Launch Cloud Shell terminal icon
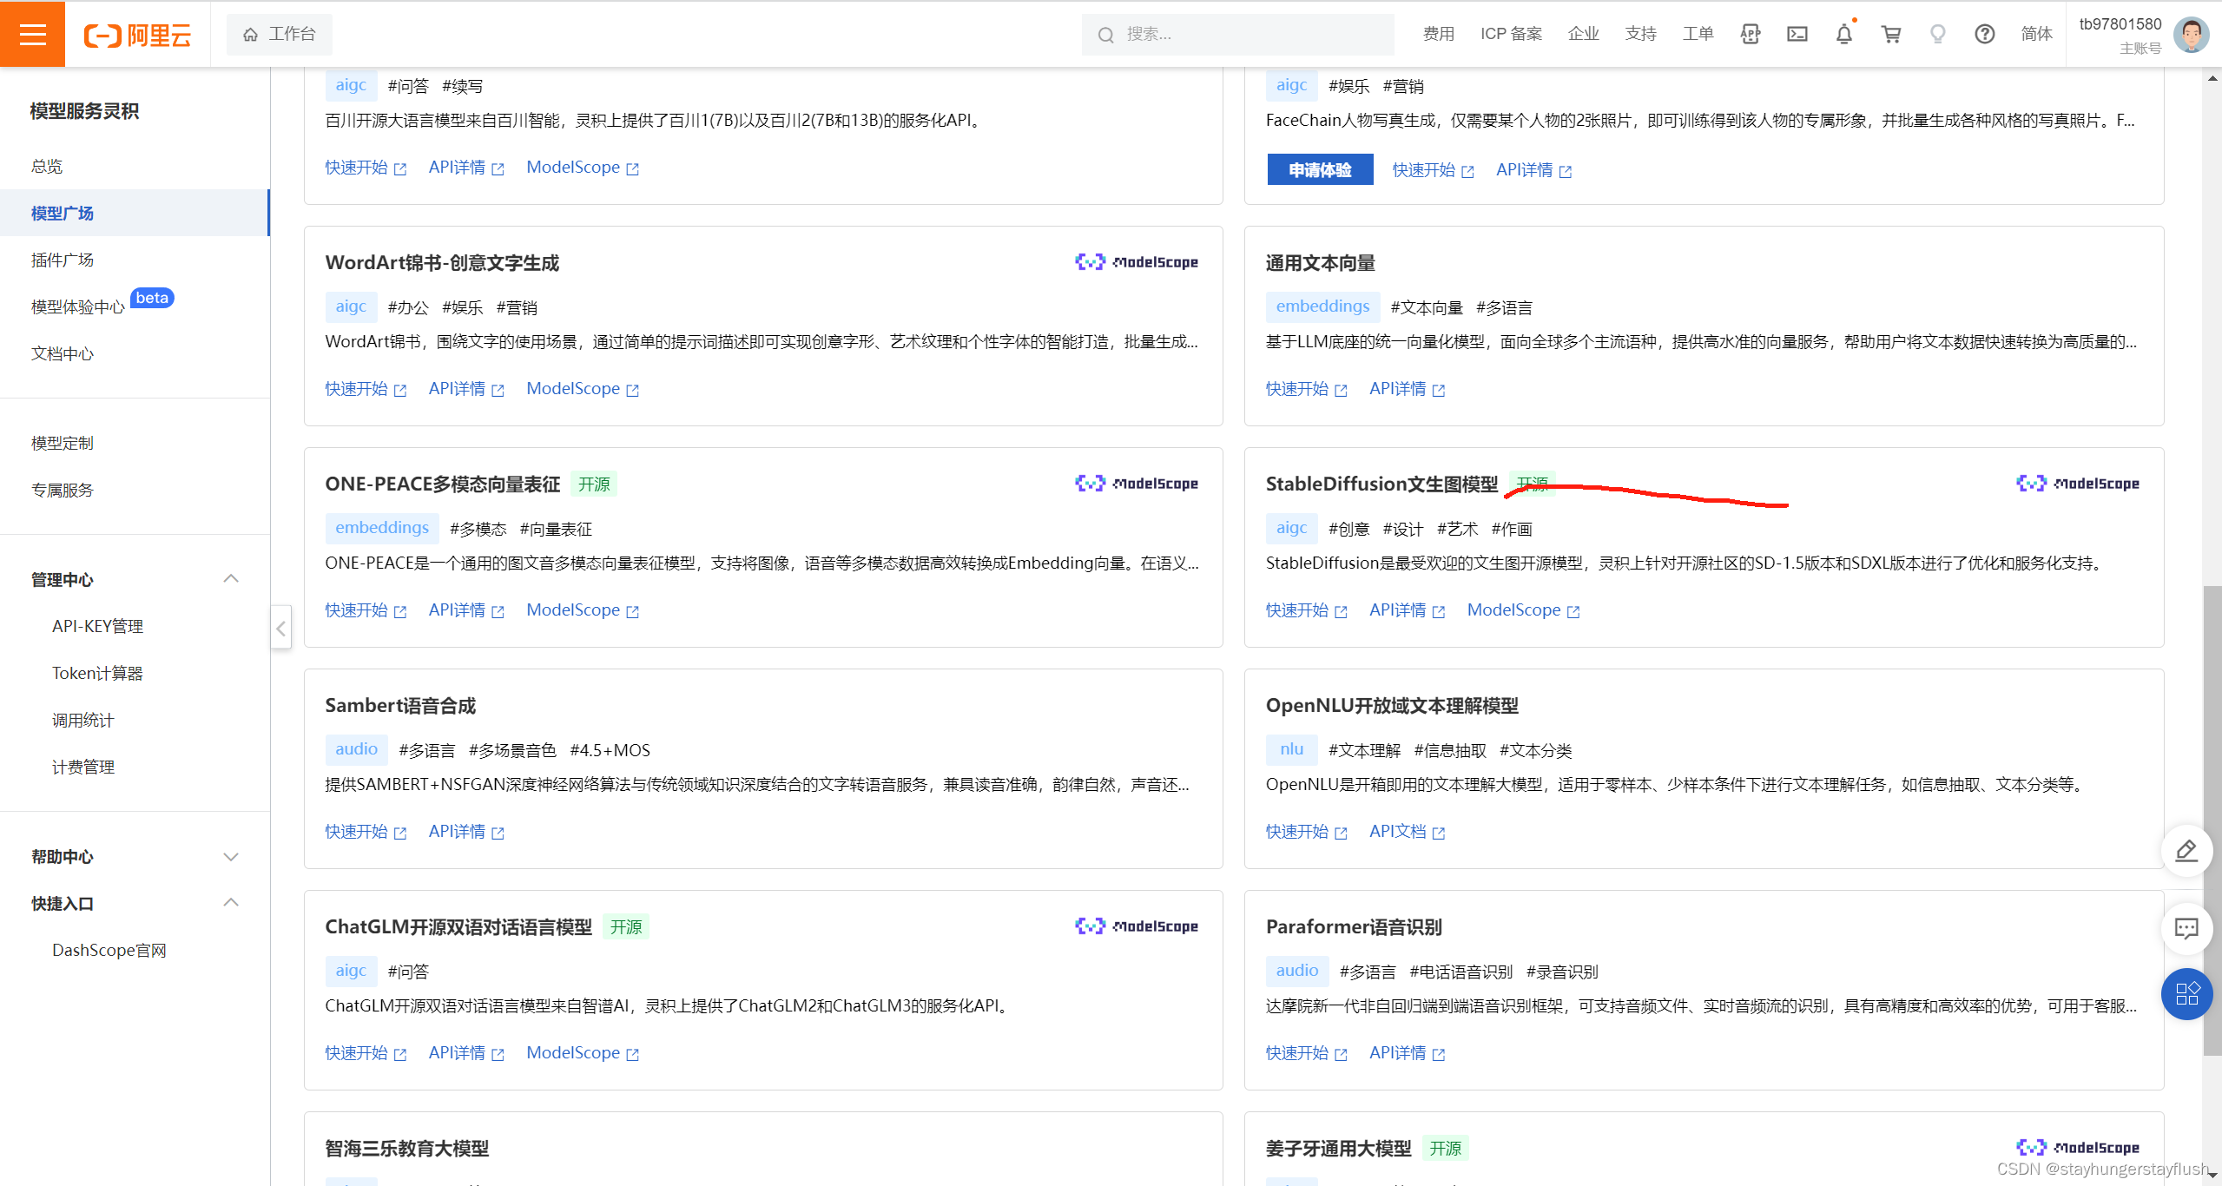Viewport: 2222px width, 1186px height. click(1796, 34)
